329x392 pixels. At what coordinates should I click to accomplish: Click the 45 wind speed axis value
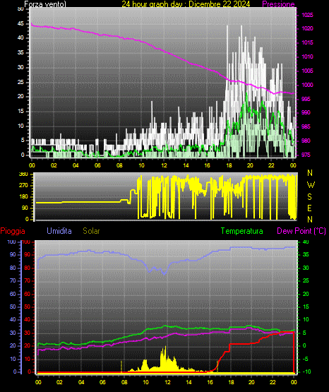(x=20, y=23)
